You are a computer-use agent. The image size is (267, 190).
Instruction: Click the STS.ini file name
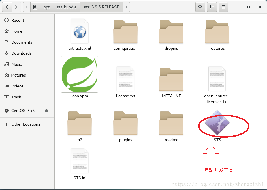point(80,178)
